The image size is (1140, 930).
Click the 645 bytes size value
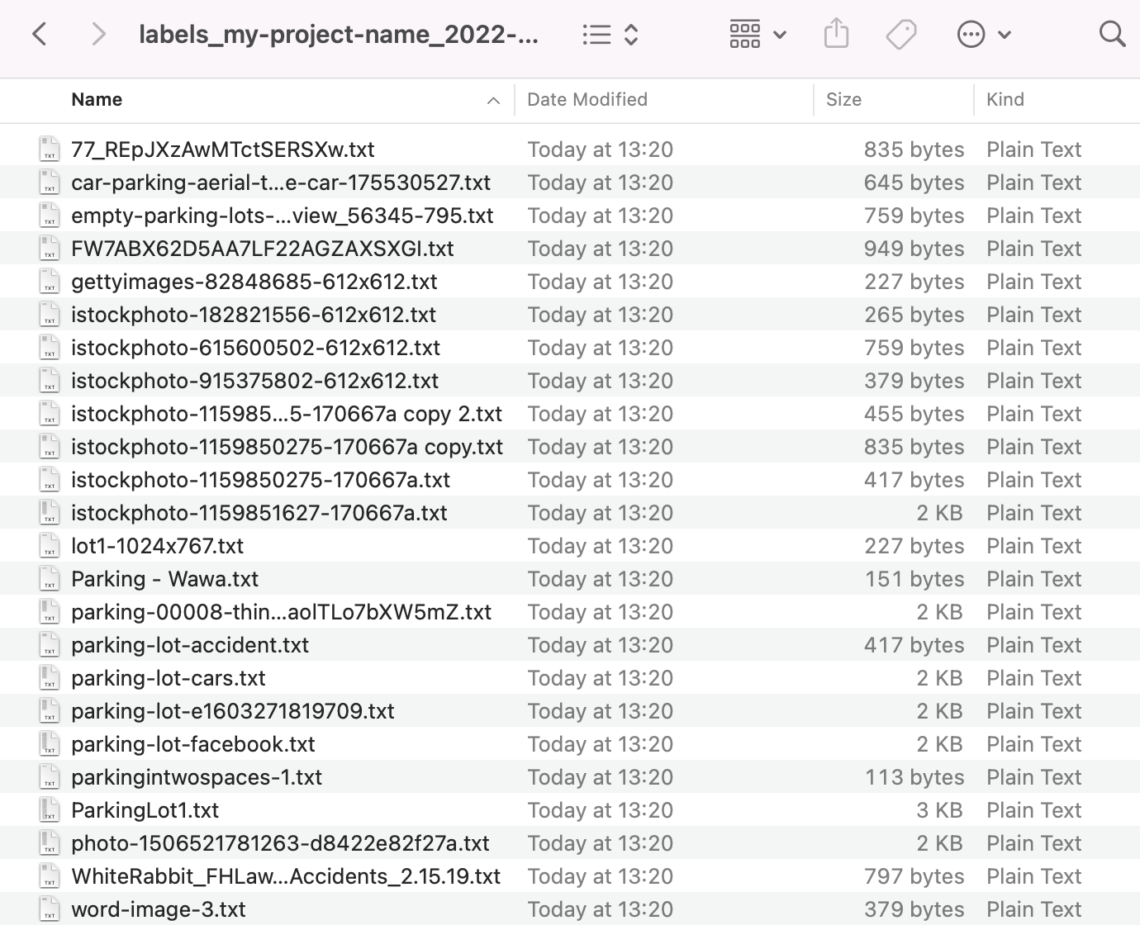(x=914, y=183)
